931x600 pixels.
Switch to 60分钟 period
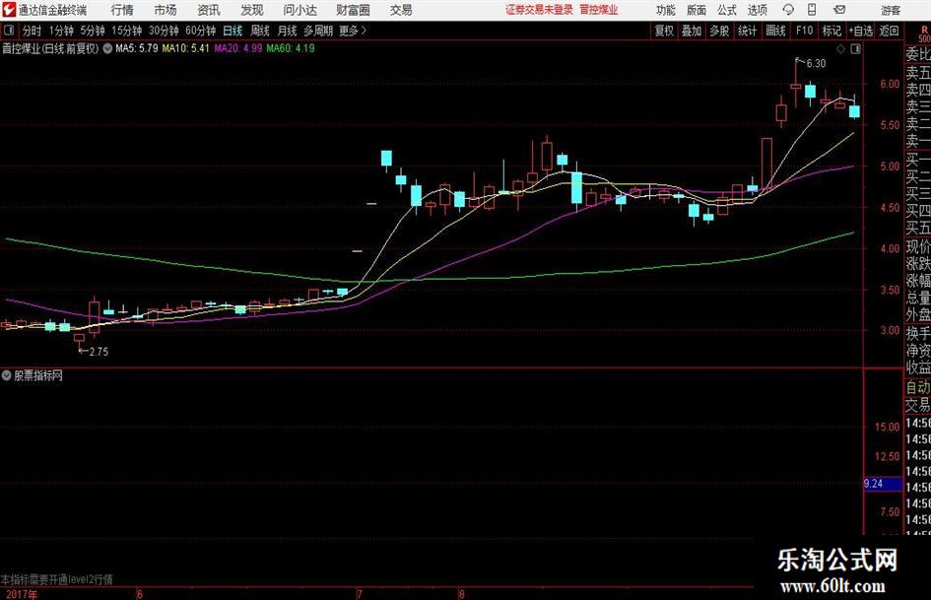pos(201,31)
